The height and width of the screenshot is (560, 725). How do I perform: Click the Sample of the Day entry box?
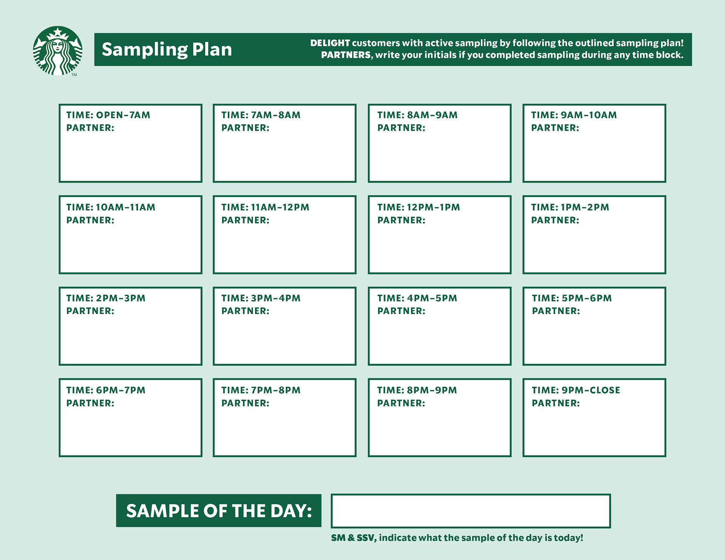coord(470,511)
